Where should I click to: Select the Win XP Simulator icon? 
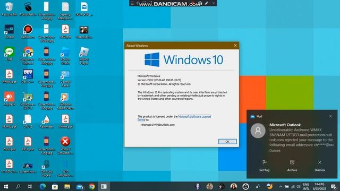(x=65, y=145)
